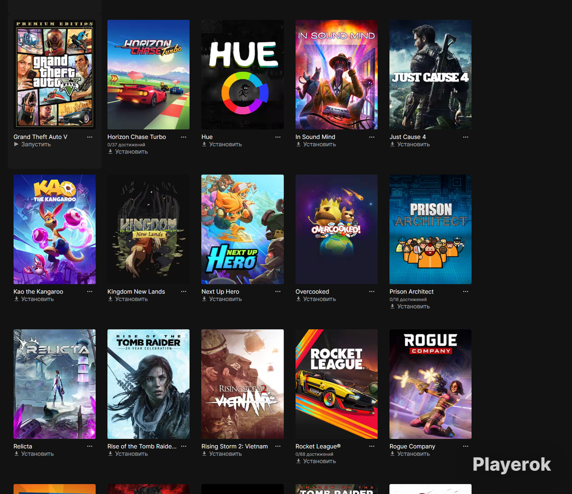Open the three-dot menu for Prison Architect

tap(466, 292)
